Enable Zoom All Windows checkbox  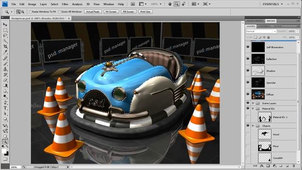click(59, 12)
